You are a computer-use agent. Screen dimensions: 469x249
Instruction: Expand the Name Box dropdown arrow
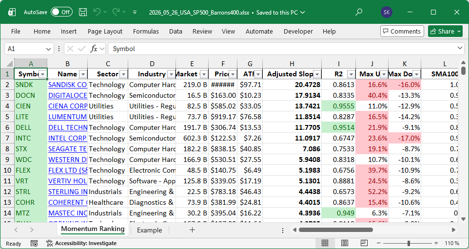coord(48,49)
